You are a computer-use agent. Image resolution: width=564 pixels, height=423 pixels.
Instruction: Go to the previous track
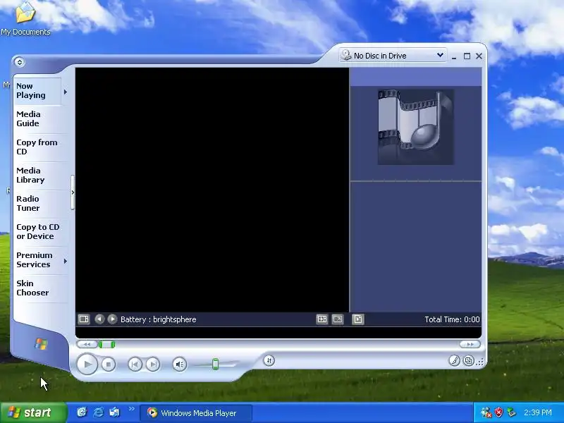[x=135, y=364]
